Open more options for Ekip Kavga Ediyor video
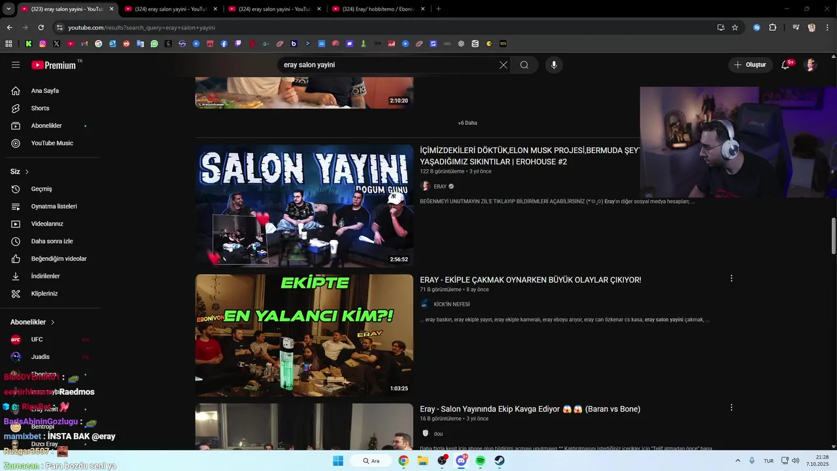 tap(731, 408)
